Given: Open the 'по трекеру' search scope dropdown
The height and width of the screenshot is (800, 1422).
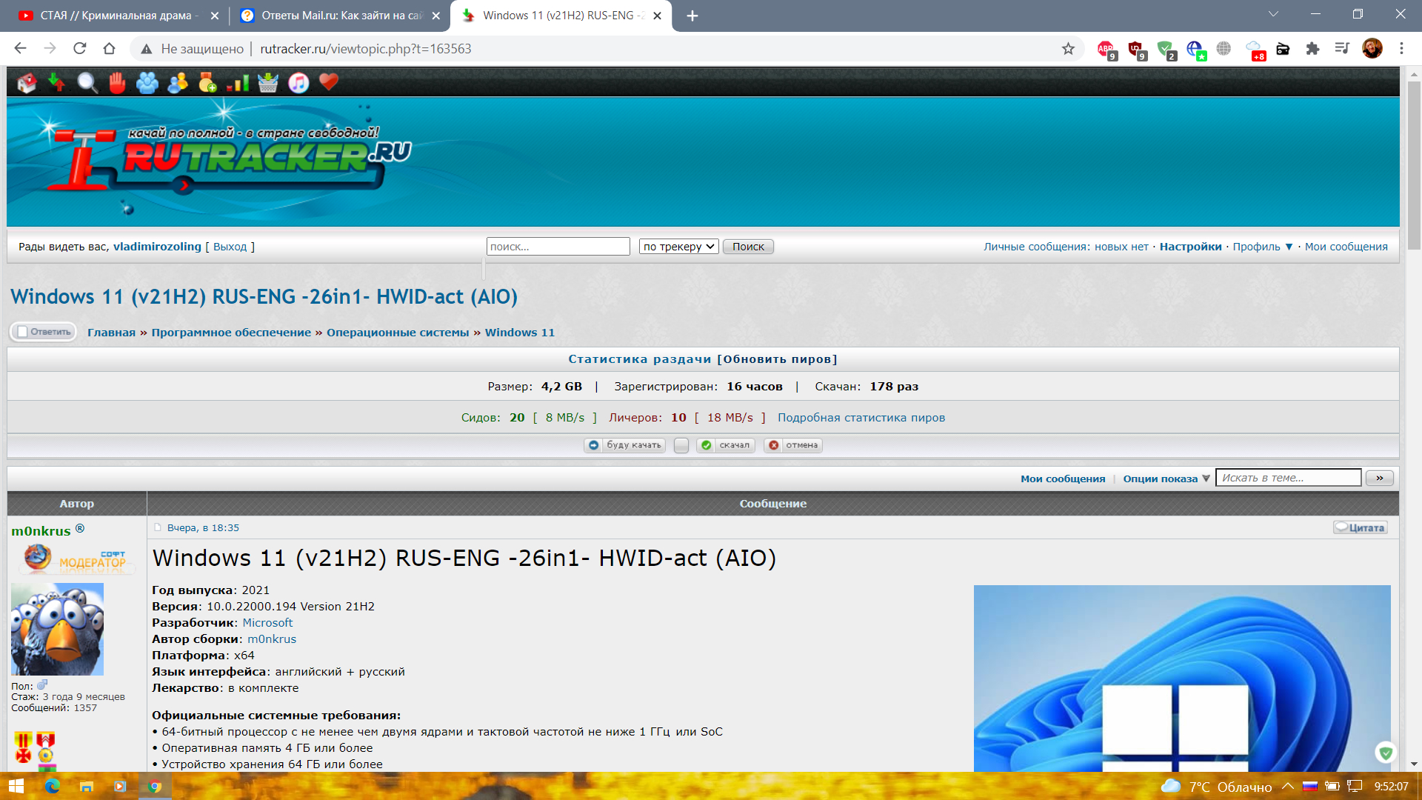Looking at the screenshot, I should coord(678,247).
